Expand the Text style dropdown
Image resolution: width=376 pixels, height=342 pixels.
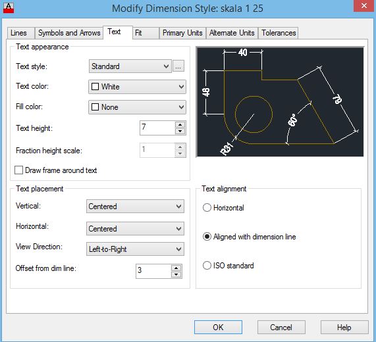click(x=130, y=66)
